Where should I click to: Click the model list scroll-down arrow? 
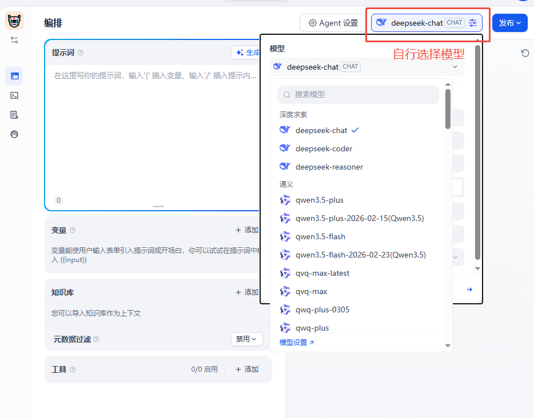coord(448,345)
